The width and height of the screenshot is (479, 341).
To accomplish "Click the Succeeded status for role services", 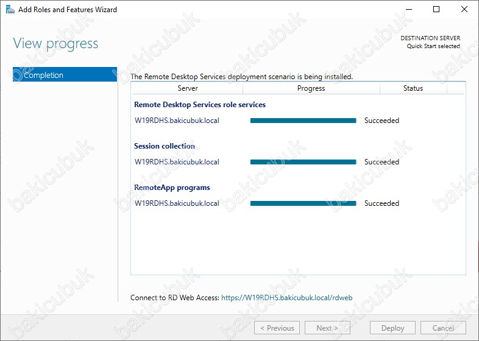I will (x=381, y=121).
